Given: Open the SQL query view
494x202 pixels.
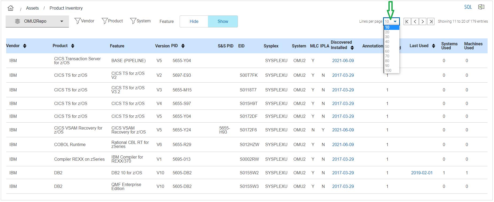Looking at the screenshot, I should 468,7.
